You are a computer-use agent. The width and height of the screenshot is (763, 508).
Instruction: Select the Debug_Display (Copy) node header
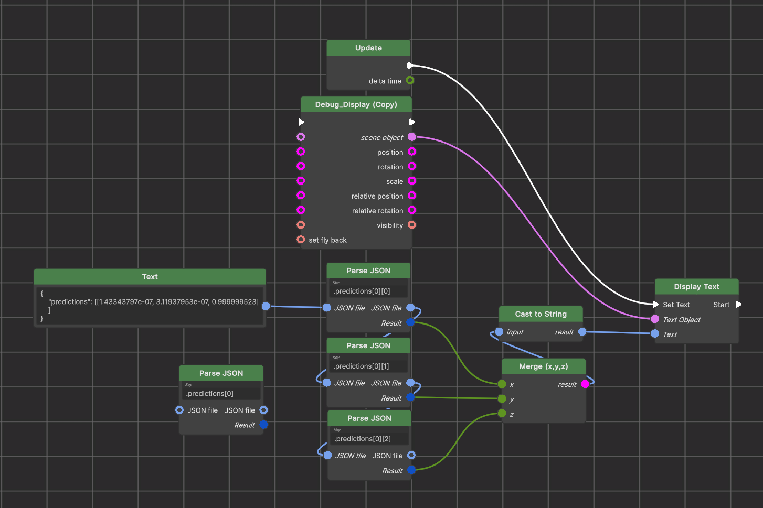[356, 104]
